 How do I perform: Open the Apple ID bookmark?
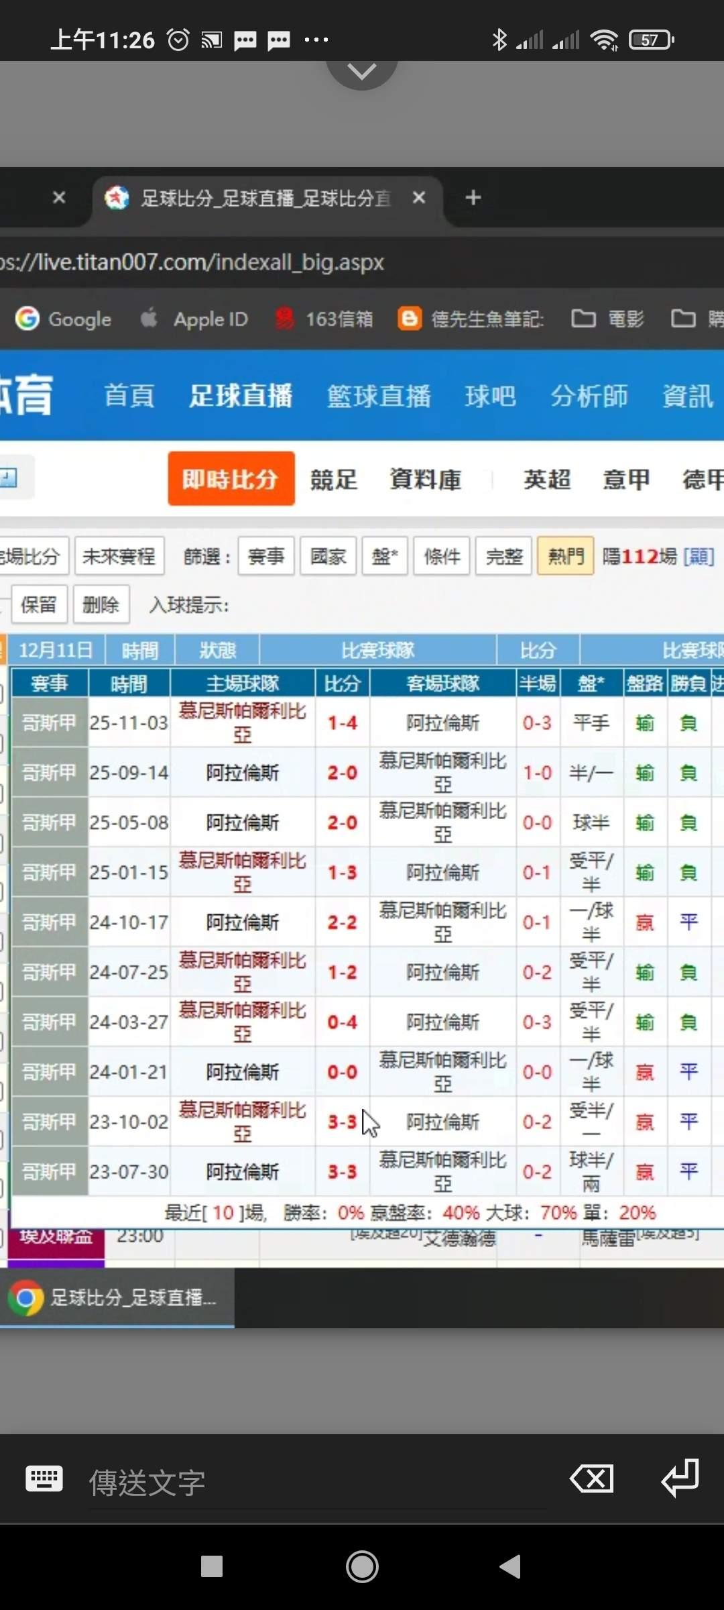click(x=195, y=319)
